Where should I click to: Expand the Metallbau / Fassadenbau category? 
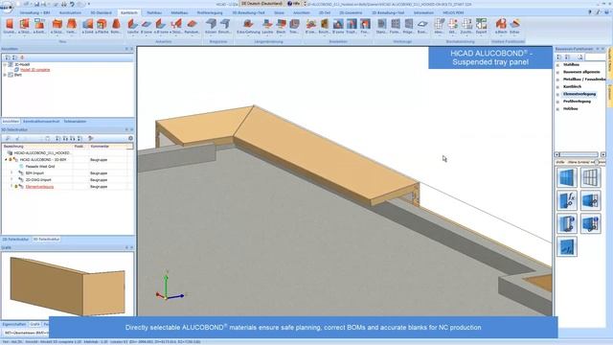pyautogui.click(x=557, y=80)
